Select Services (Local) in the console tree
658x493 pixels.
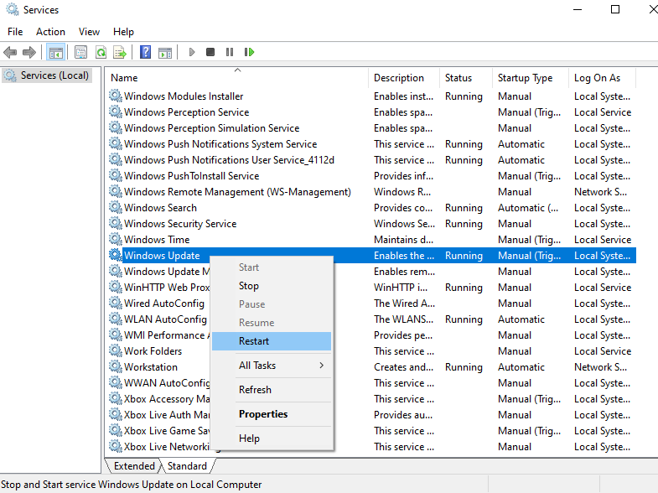tap(54, 75)
